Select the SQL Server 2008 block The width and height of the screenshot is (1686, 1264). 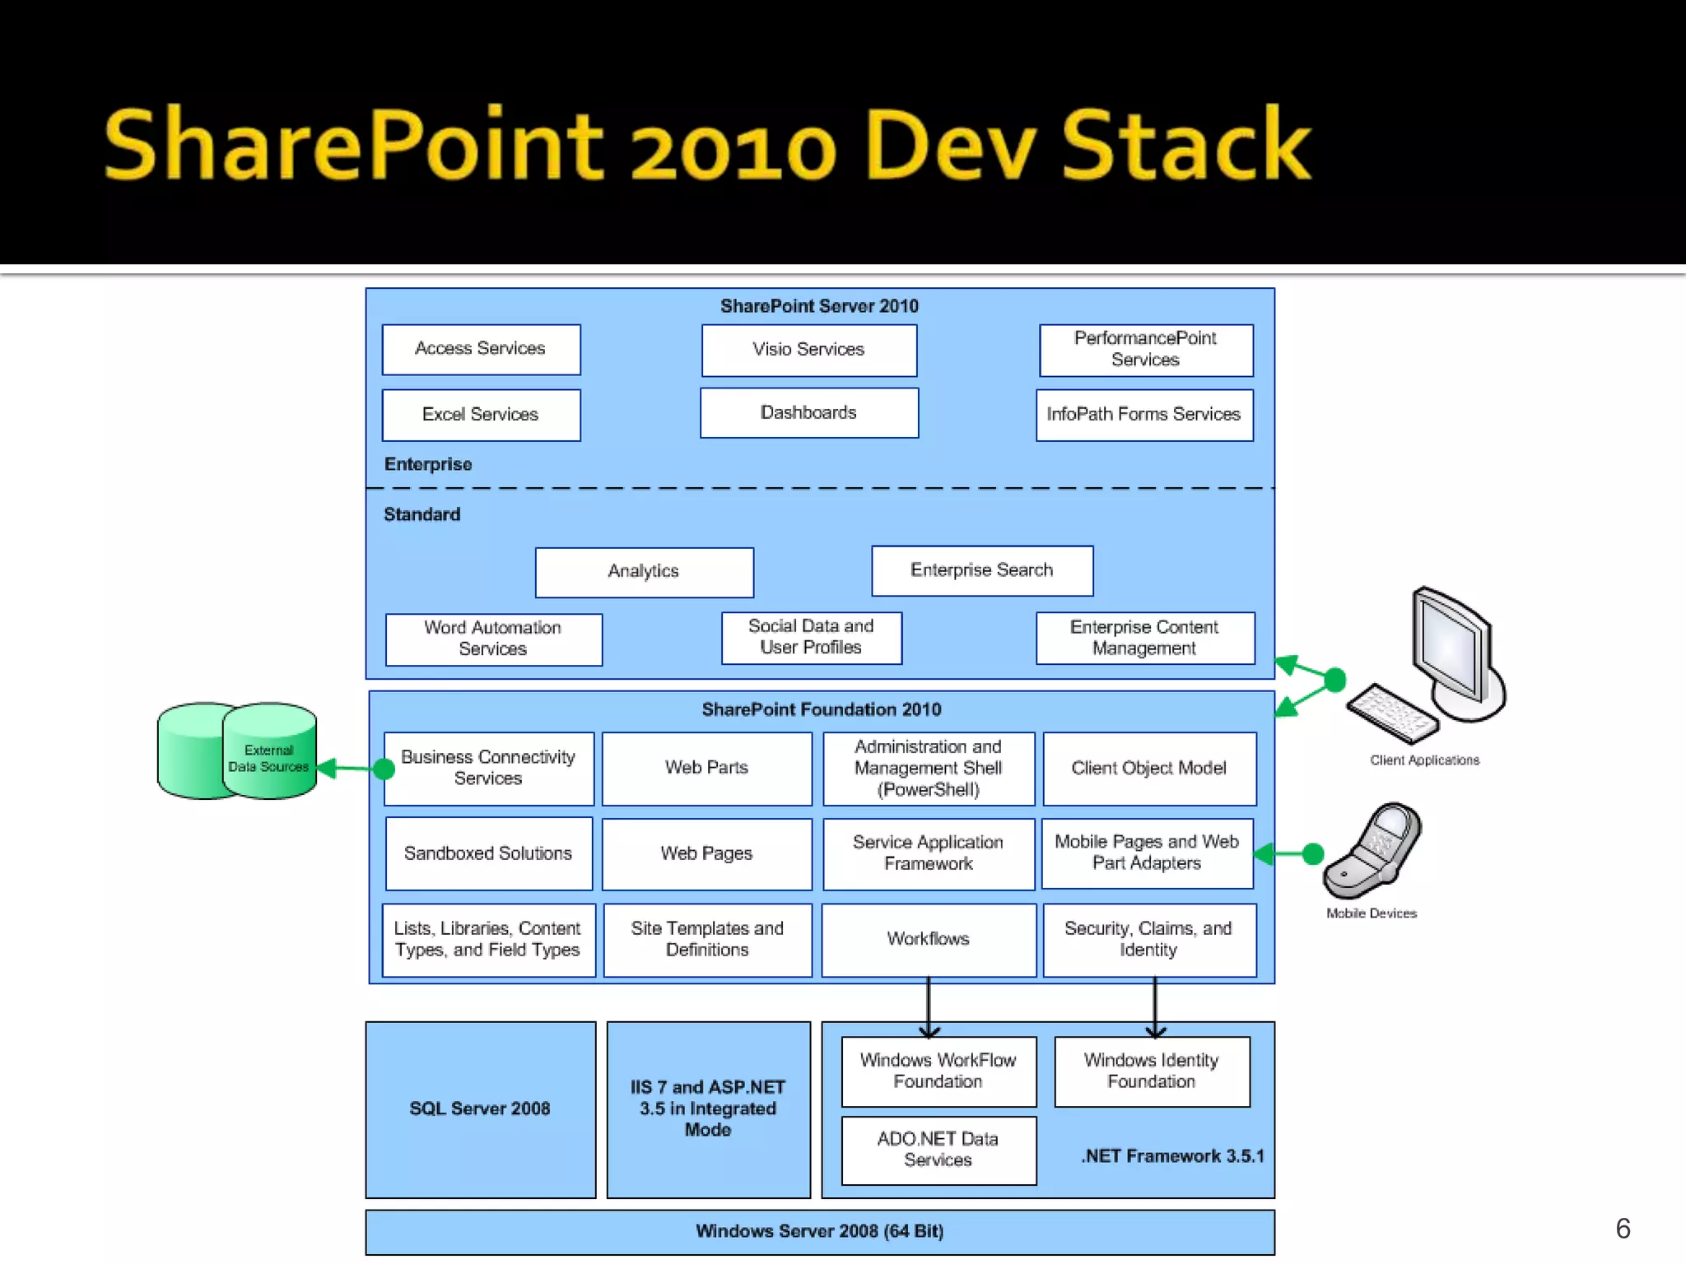point(480,1108)
